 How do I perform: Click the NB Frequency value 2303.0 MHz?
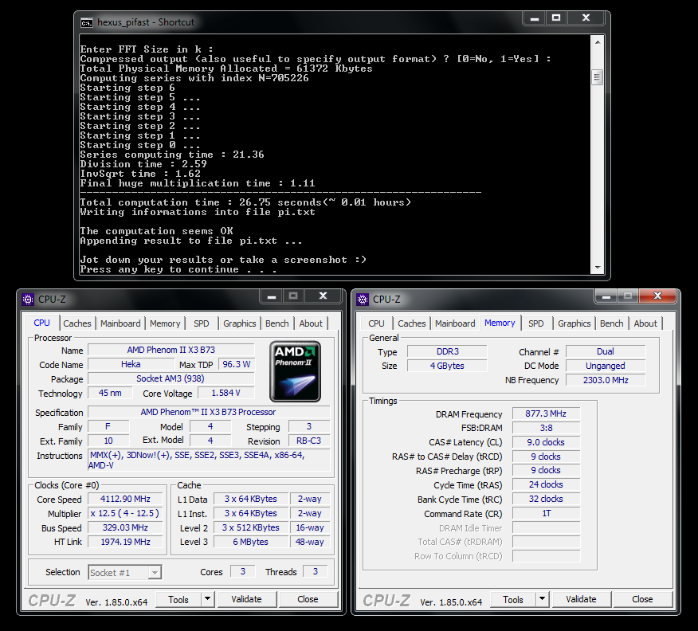[x=606, y=381]
